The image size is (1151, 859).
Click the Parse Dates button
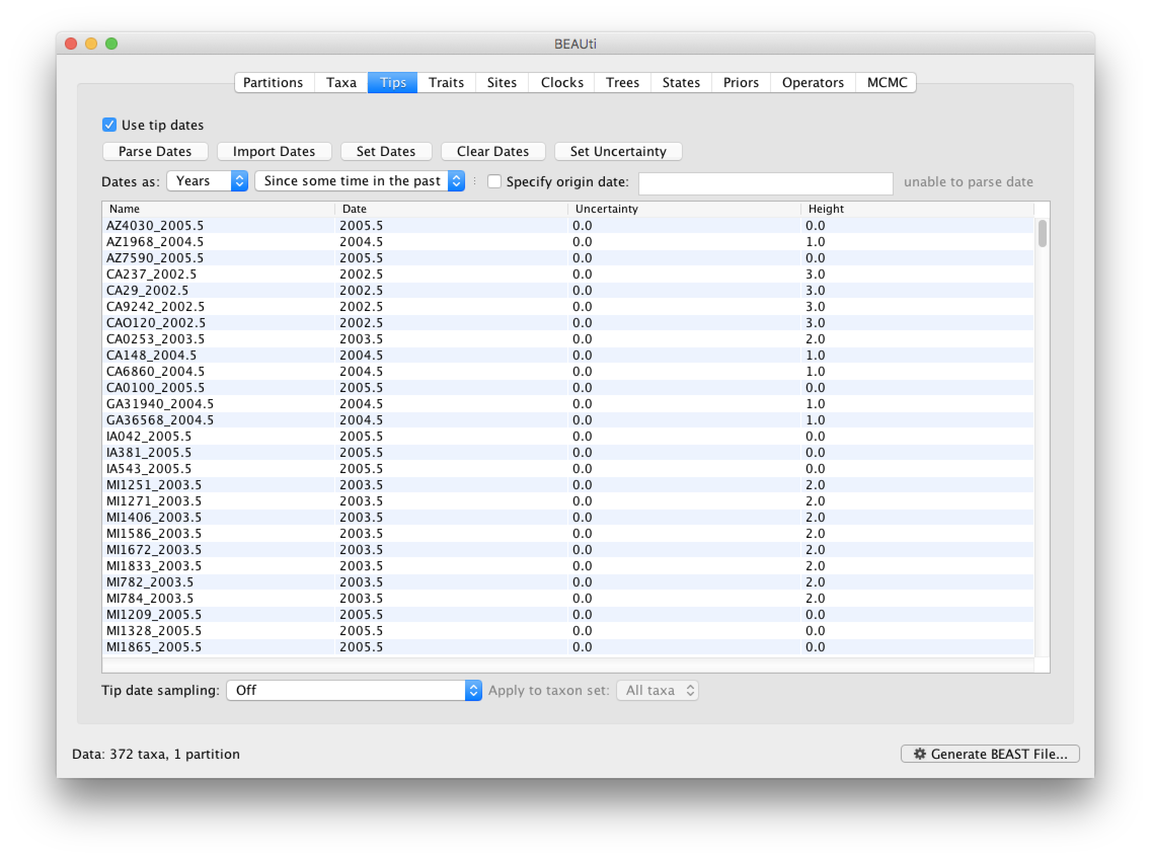tap(156, 151)
